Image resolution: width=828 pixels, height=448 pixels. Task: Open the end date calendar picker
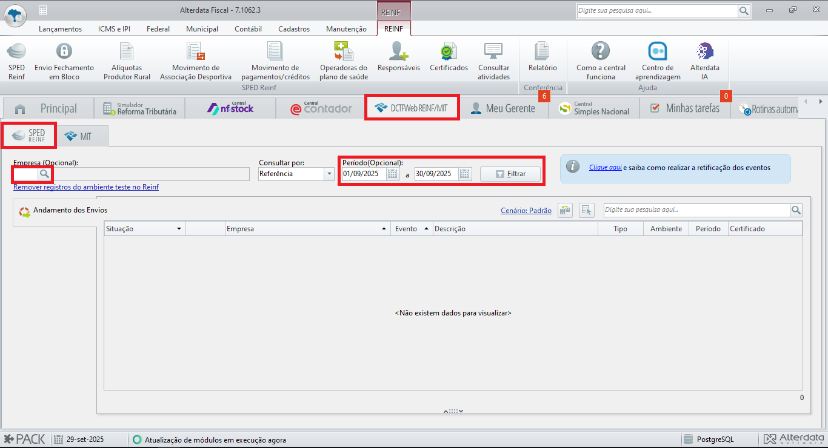coord(465,174)
